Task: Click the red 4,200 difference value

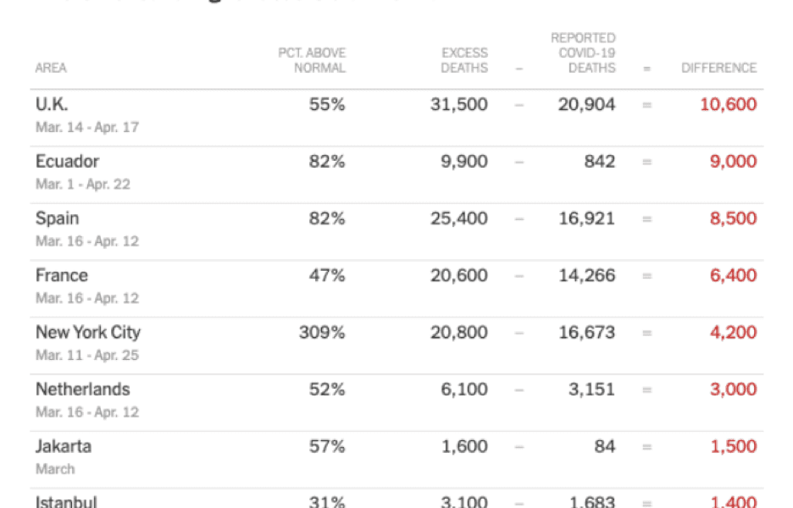Action: click(734, 333)
